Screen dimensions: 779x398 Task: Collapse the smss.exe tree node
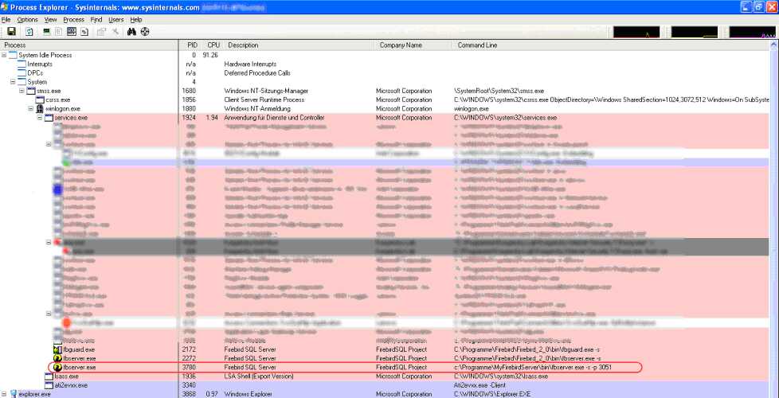click(x=22, y=92)
